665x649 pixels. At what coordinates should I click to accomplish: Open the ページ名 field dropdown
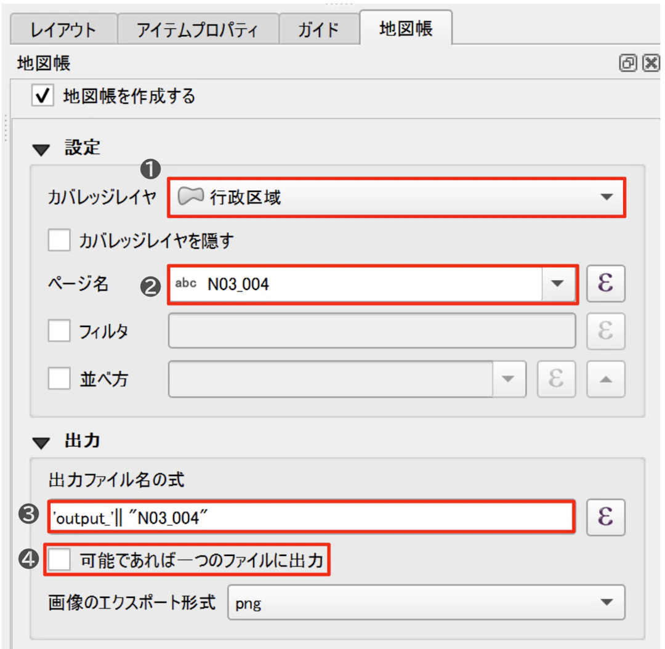(x=557, y=284)
